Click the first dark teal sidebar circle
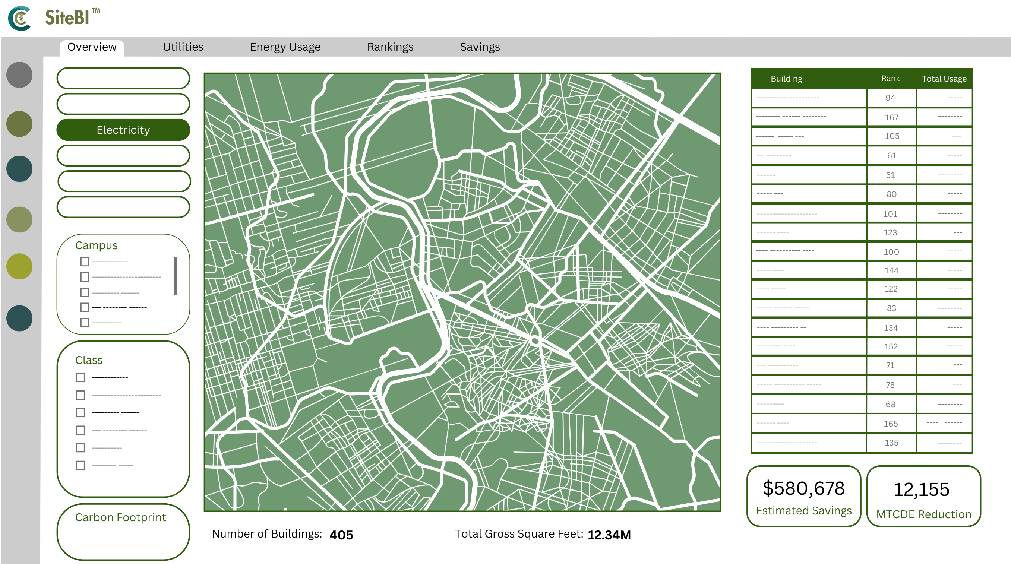Viewport: 1011px width, 564px height. coord(19,169)
